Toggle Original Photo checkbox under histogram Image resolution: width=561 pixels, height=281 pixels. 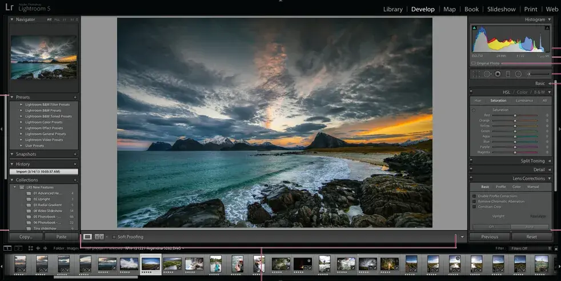(x=474, y=63)
